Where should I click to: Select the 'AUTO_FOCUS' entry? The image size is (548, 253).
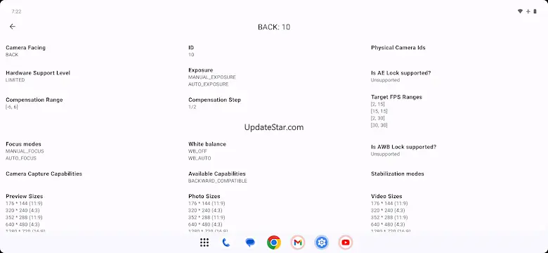pyautogui.click(x=21, y=158)
